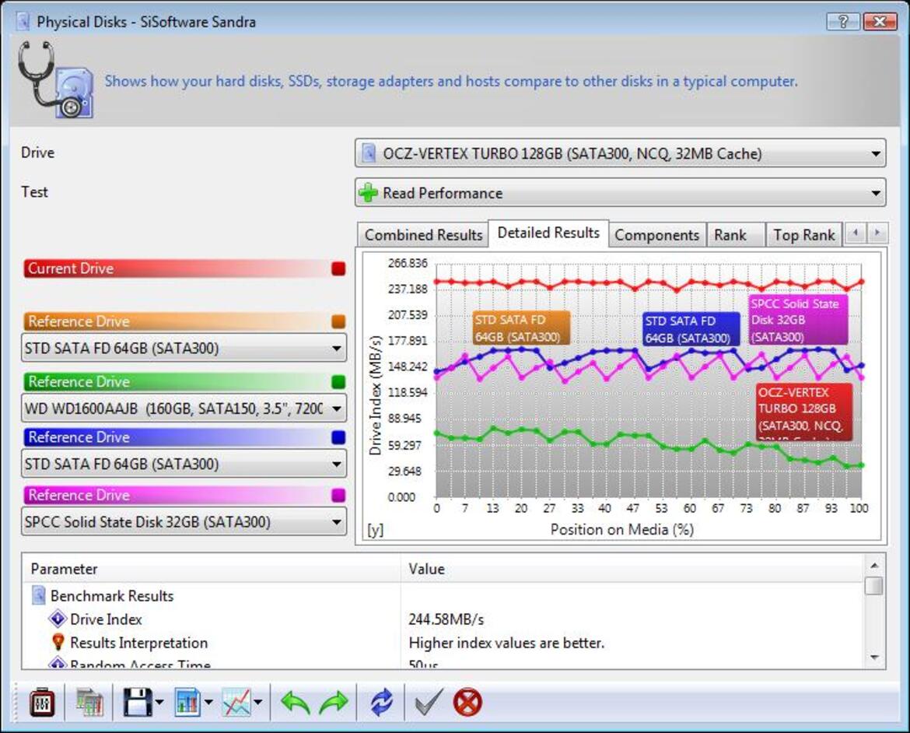Expand the arrow next to the save icon
The height and width of the screenshot is (733, 910).
159,703
